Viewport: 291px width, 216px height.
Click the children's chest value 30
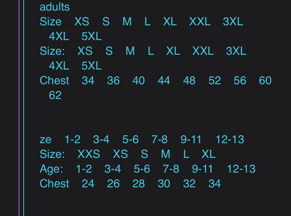(164, 184)
